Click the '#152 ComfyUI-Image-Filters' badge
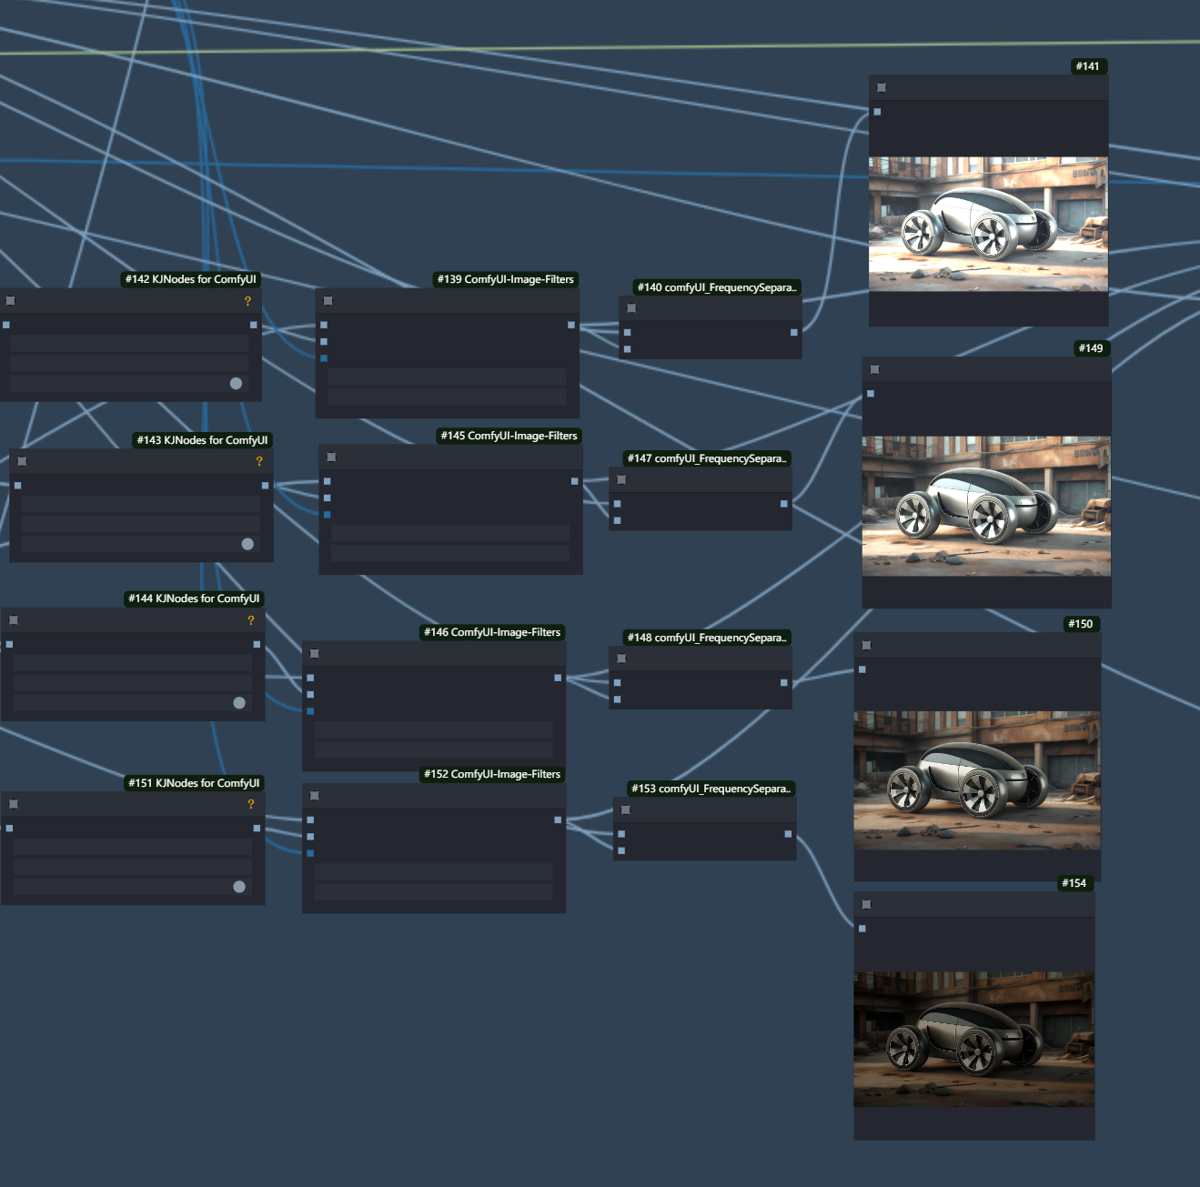Viewport: 1200px width, 1187px height. point(492,774)
